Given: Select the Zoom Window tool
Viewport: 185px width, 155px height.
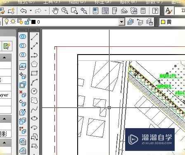Looking at the screenshot, I should pyautogui.click(x=74, y=11).
